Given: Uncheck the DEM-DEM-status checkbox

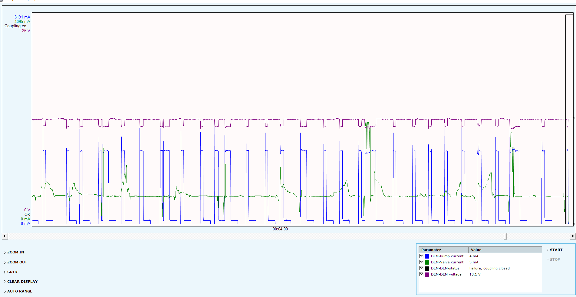Looking at the screenshot, I should (421, 268).
